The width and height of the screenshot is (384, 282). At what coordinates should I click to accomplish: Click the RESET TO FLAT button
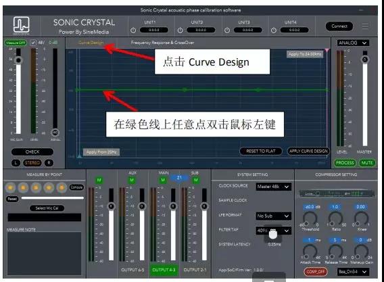coord(261,151)
